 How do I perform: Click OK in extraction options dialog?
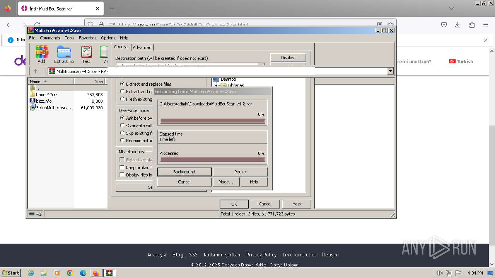click(234, 204)
